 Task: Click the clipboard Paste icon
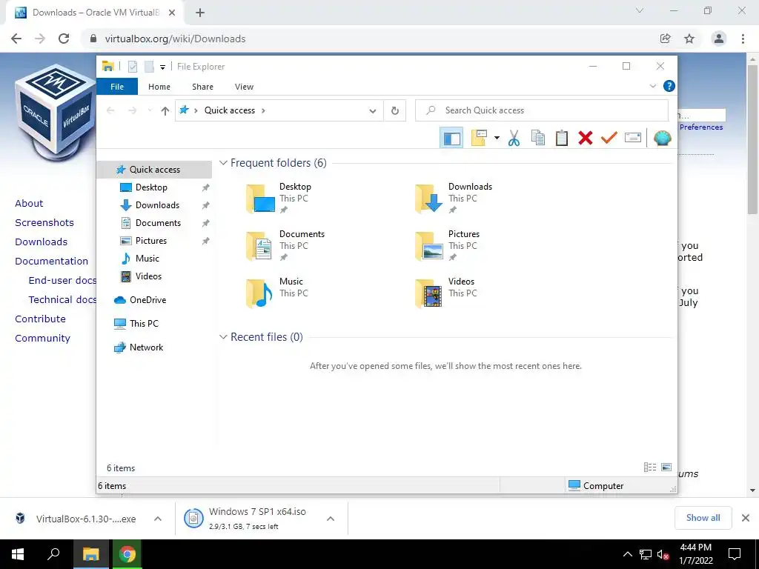(562, 138)
